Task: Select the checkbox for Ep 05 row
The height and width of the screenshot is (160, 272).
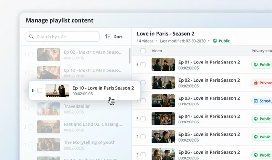Action: [x=143, y=137]
